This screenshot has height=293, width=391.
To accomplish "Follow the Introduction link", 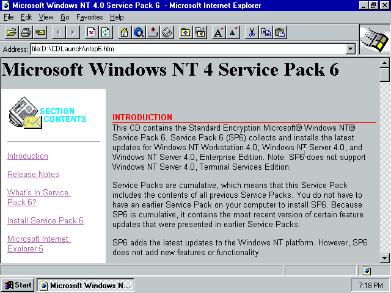I will click(x=27, y=156).
